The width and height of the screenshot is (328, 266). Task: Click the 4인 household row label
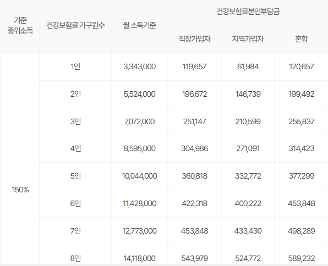coord(75,148)
